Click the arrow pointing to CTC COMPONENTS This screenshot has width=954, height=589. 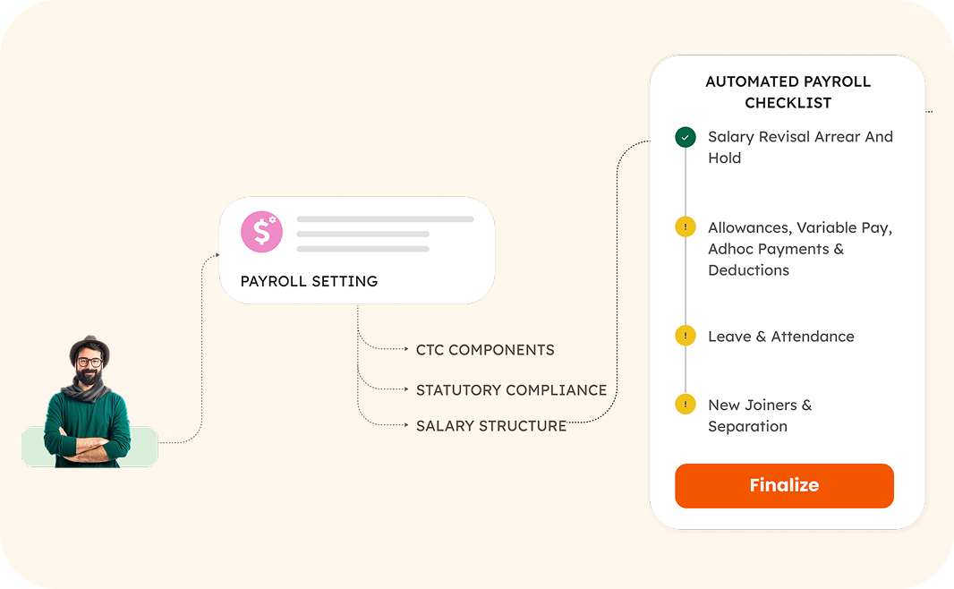pos(405,350)
